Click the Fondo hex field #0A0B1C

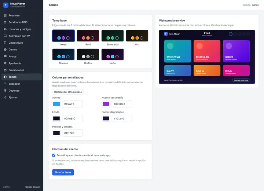(x=72, y=118)
